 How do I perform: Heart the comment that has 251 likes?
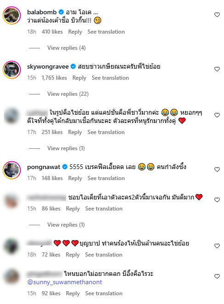[x=217, y=115]
